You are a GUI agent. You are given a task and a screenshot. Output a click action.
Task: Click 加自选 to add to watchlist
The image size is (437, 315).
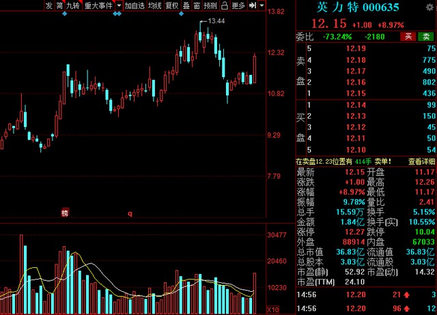pyautogui.click(x=135, y=5)
